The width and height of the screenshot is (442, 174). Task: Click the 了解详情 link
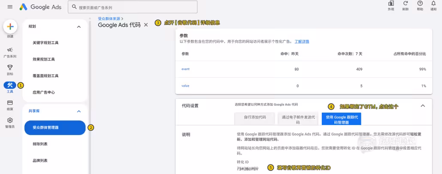[x=302, y=42]
